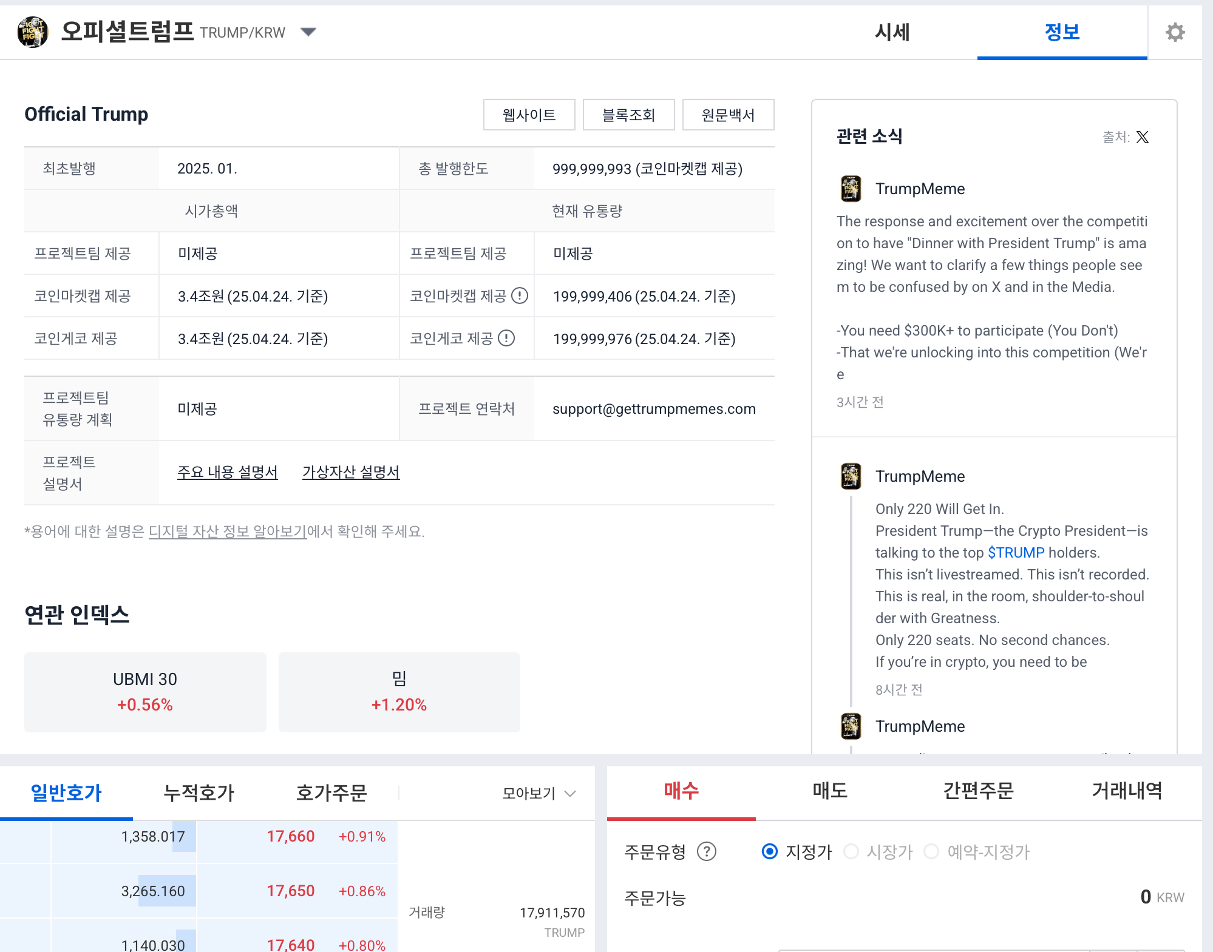The height and width of the screenshot is (952, 1213).
Task: Click the 블록조회 button
Action: pyautogui.click(x=628, y=115)
